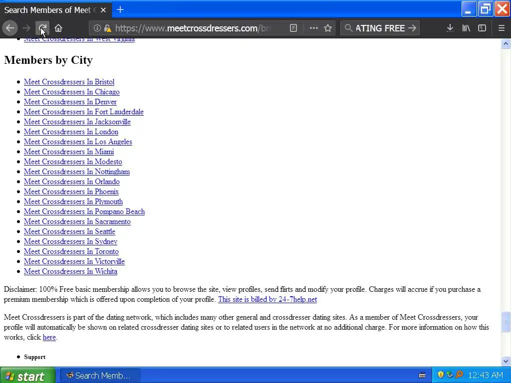Show site information icon in address bar
511x383 pixels.
(x=97, y=28)
